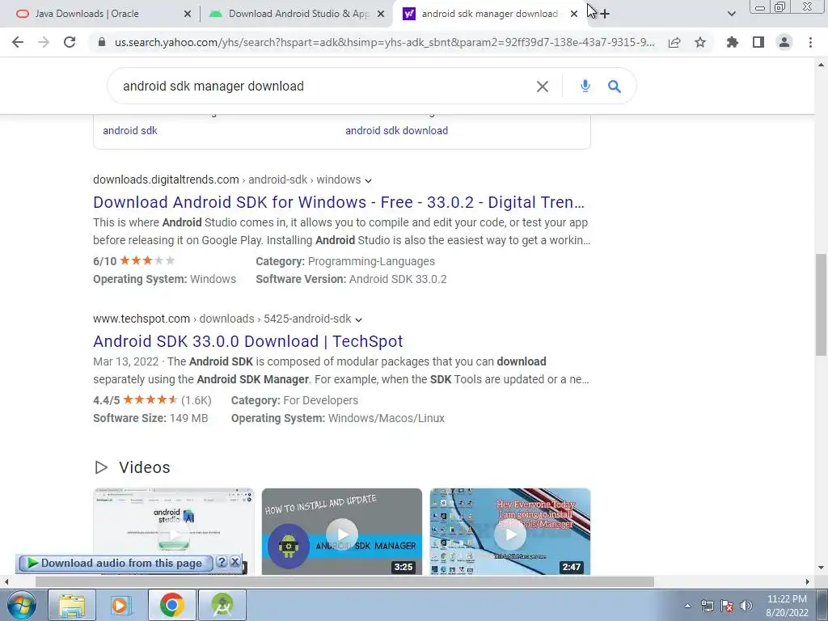
Task: Open Android SDK 33.0.0 TechSpot result
Action: (247, 341)
